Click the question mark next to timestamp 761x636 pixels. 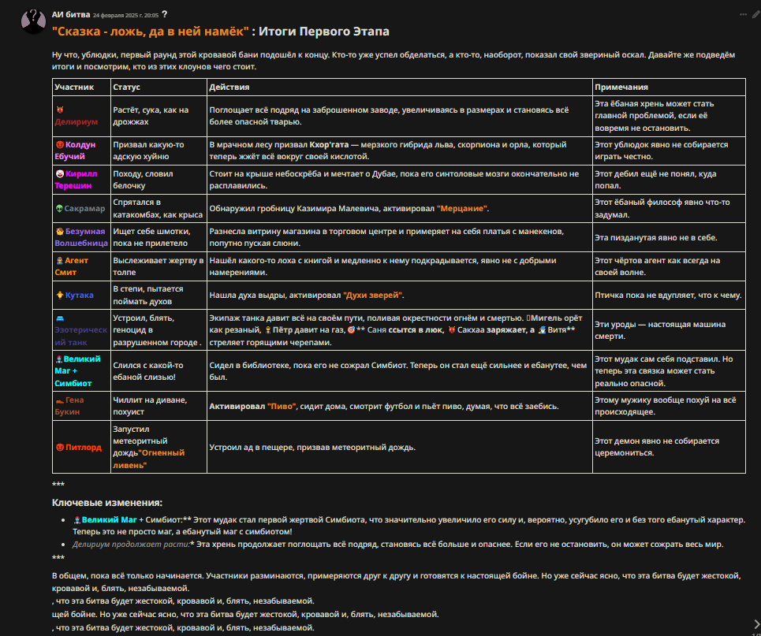coord(165,14)
